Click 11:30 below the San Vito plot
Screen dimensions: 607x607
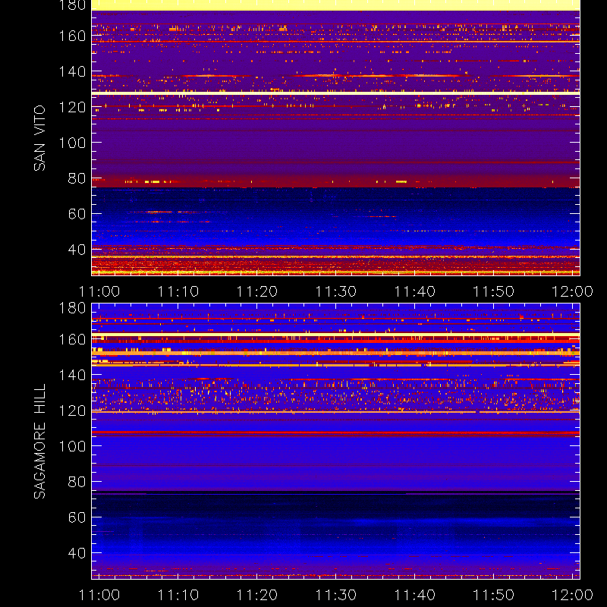tap(336, 291)
